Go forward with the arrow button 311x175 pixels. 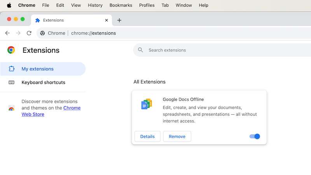[18, 33]
